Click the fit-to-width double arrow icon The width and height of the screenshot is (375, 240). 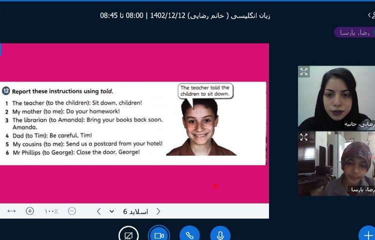point(11,211)
